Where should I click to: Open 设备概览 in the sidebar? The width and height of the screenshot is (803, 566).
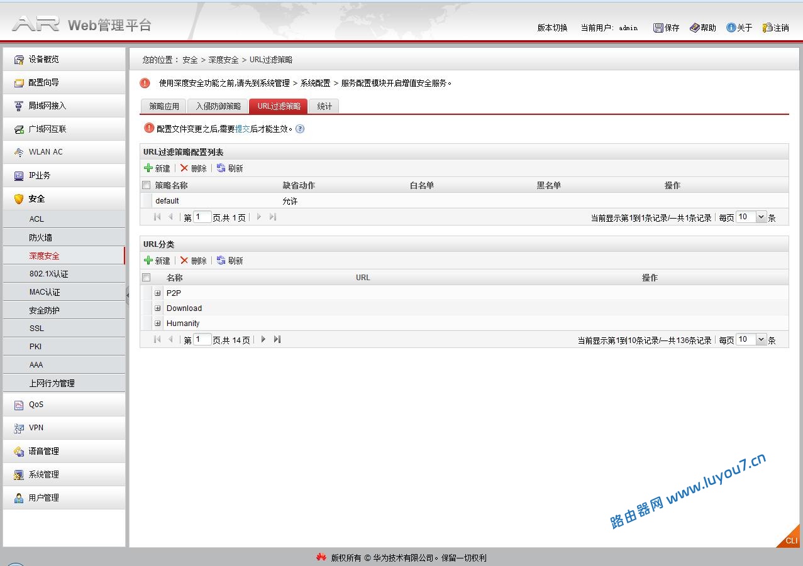coord(64,59)
